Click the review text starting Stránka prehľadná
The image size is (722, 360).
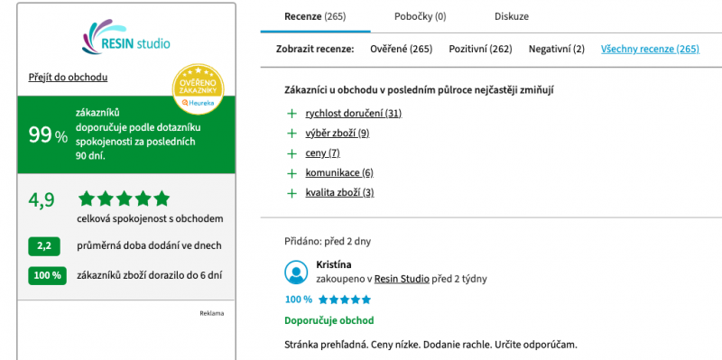(430, 345)
